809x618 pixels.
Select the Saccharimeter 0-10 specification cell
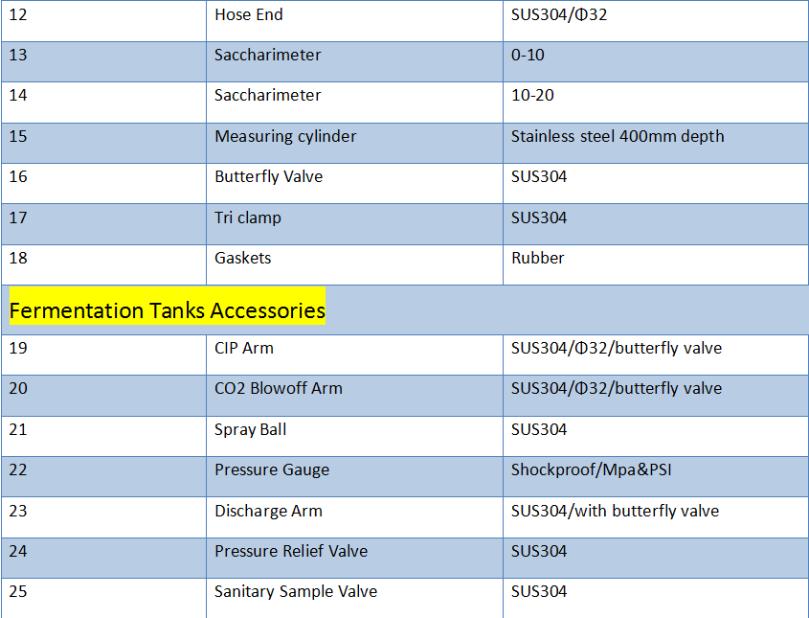pyautogui.click(x=528, y=56)
